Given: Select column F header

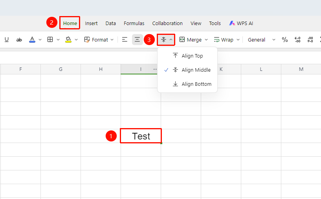Looking at the screenshot, I should 21,69.
